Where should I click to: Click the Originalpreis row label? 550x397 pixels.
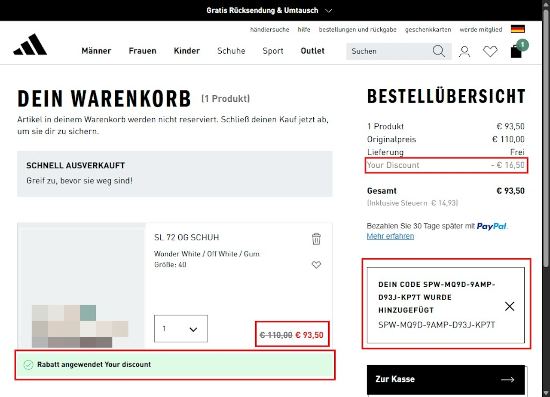coord(391,139)
